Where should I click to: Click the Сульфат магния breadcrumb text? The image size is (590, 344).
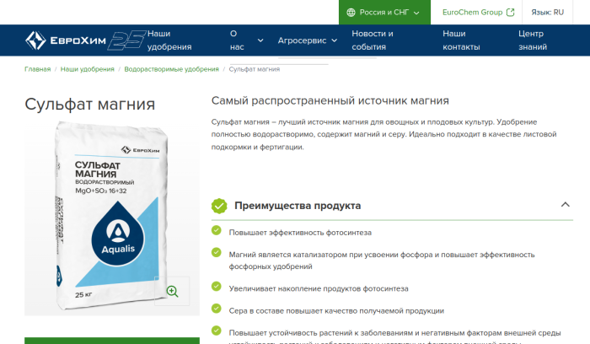[x=255, y=69]
